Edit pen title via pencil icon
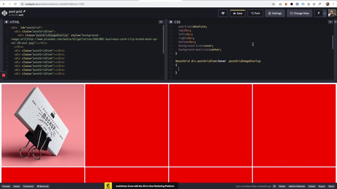337x189 pixels. [x=24, y=11]
